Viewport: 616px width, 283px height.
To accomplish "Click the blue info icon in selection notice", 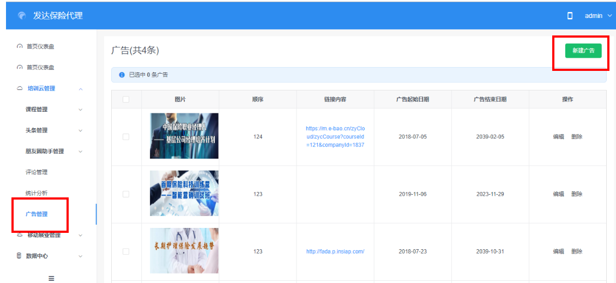I will (x=122, y=75).
